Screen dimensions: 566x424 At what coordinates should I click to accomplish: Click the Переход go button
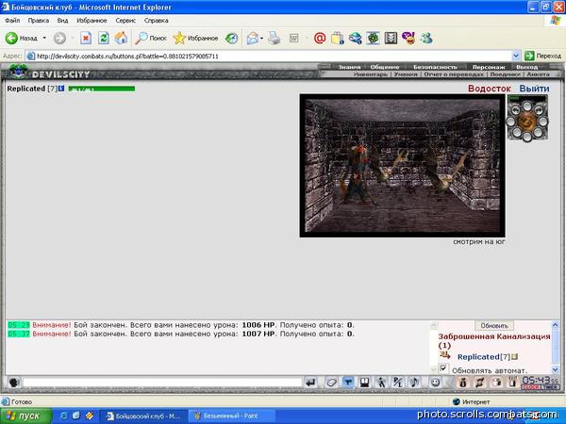coord(543,56)
